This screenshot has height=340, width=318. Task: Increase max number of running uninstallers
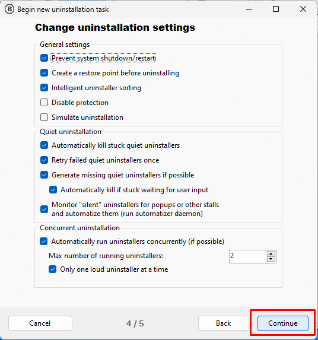click(x=271, y=253)
